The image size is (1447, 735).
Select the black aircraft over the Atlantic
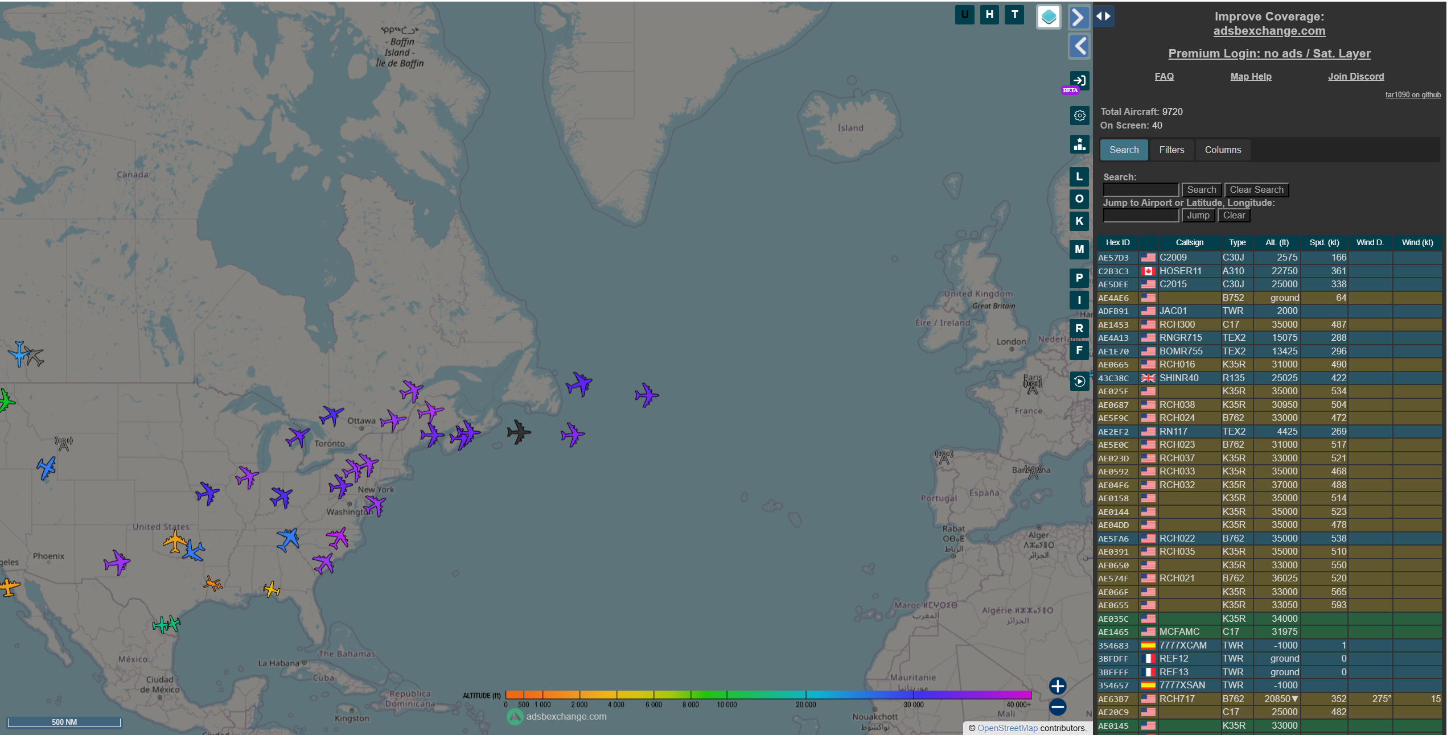point(519,432)
